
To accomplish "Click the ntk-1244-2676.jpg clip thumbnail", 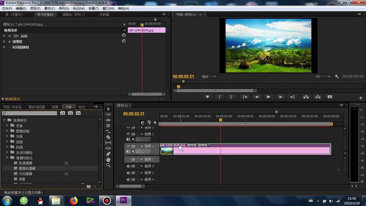I will tap(167, 151).
